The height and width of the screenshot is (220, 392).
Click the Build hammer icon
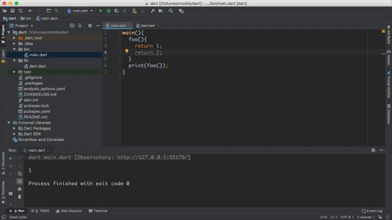point(56,11)
